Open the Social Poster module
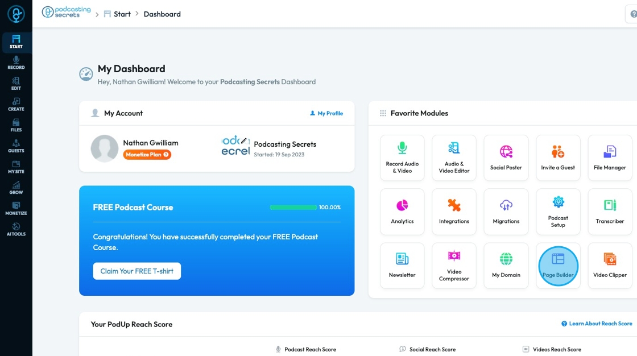This screenshot has width=637, height=356. 506,158
